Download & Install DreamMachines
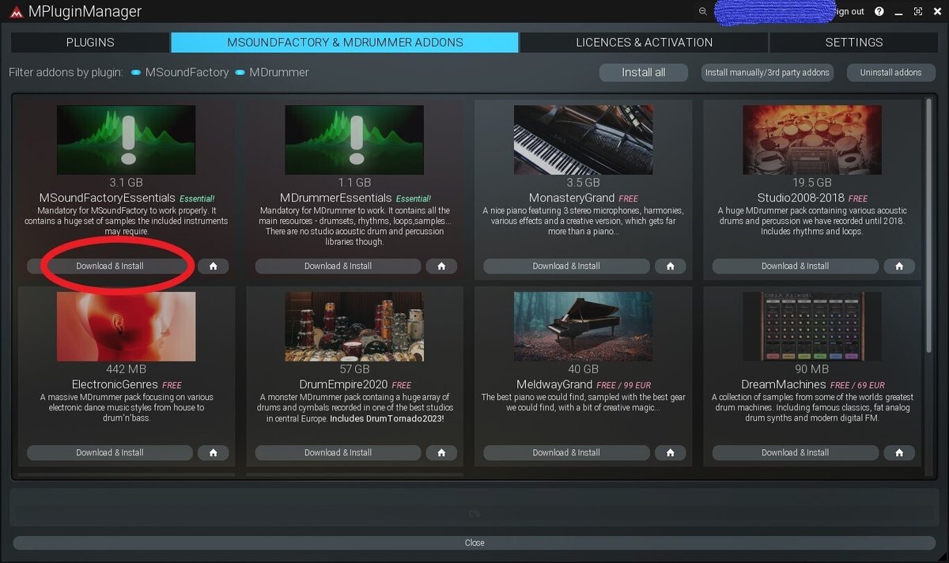The width and height of the screenshot is (949, 563). [x=796, y=453]
